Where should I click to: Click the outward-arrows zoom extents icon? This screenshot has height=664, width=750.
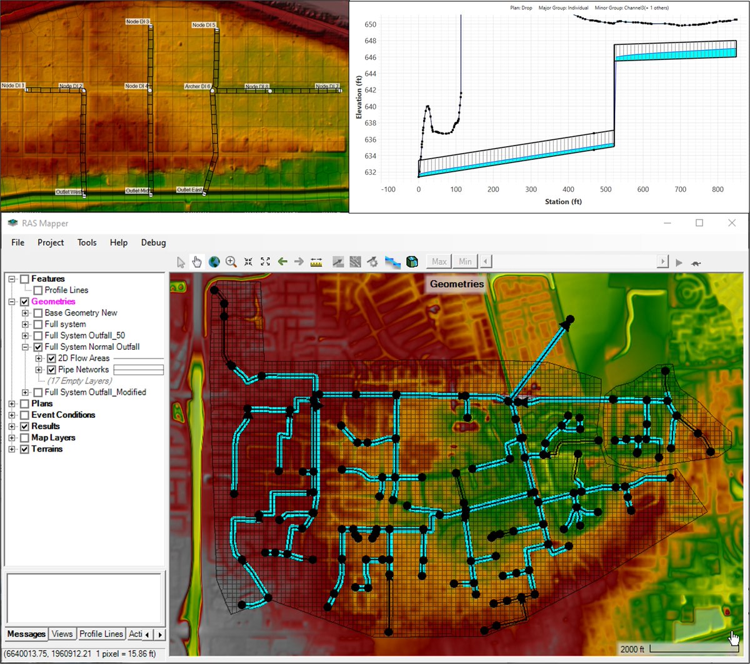tap(265, 262)
